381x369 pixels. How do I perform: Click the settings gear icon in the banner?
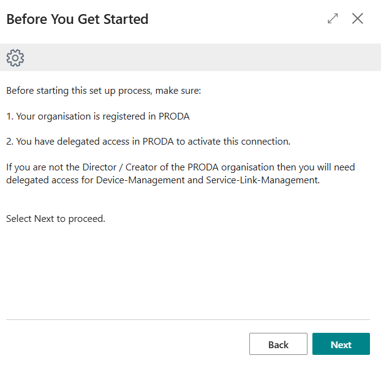click(x=15, y=58)
